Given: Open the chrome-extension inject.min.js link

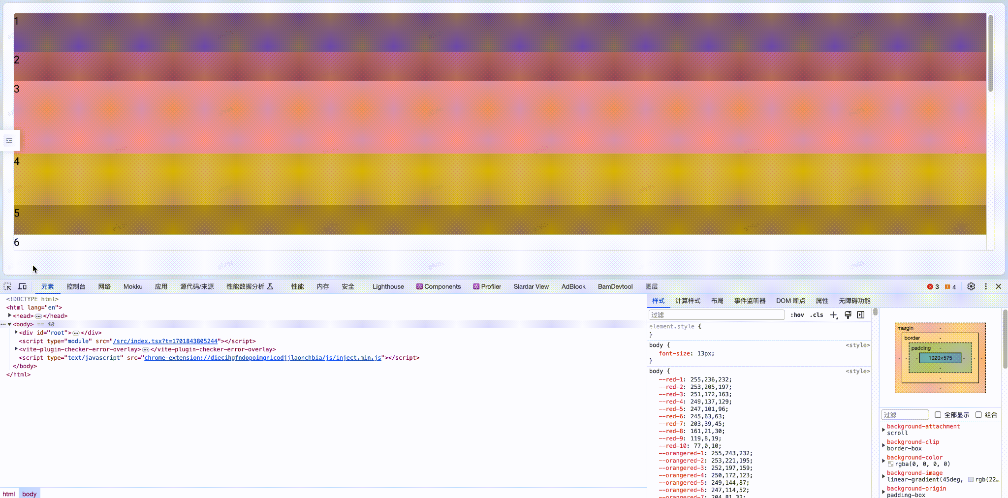Looking at the screenshot, I should pos(263,358).
